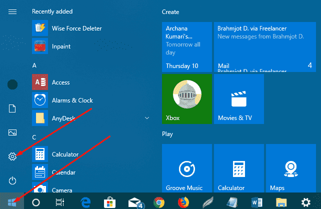321x209 pixels.
Task: Launch Access by its name label
Action: tap(61, 82)
